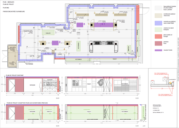
Task: Click the purple cabinet labeled 3.1
Action: point(104,25)
